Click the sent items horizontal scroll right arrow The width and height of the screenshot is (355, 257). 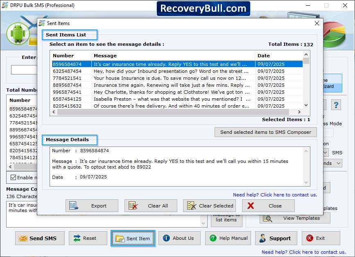click(x=299, y=112)
